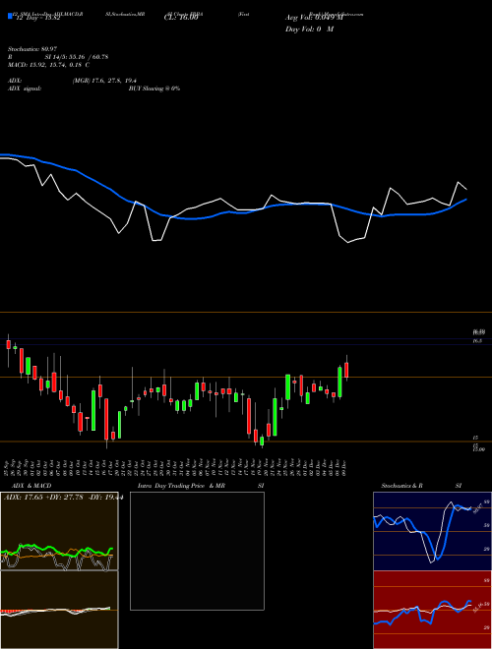Click the blue 12 Day SMA legend square

10,17
